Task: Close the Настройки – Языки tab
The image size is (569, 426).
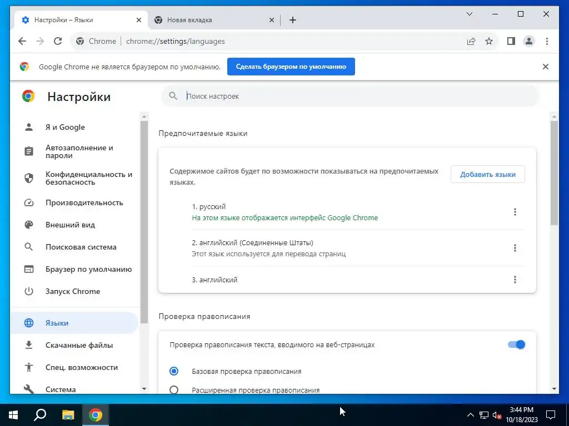Action: 138,20
